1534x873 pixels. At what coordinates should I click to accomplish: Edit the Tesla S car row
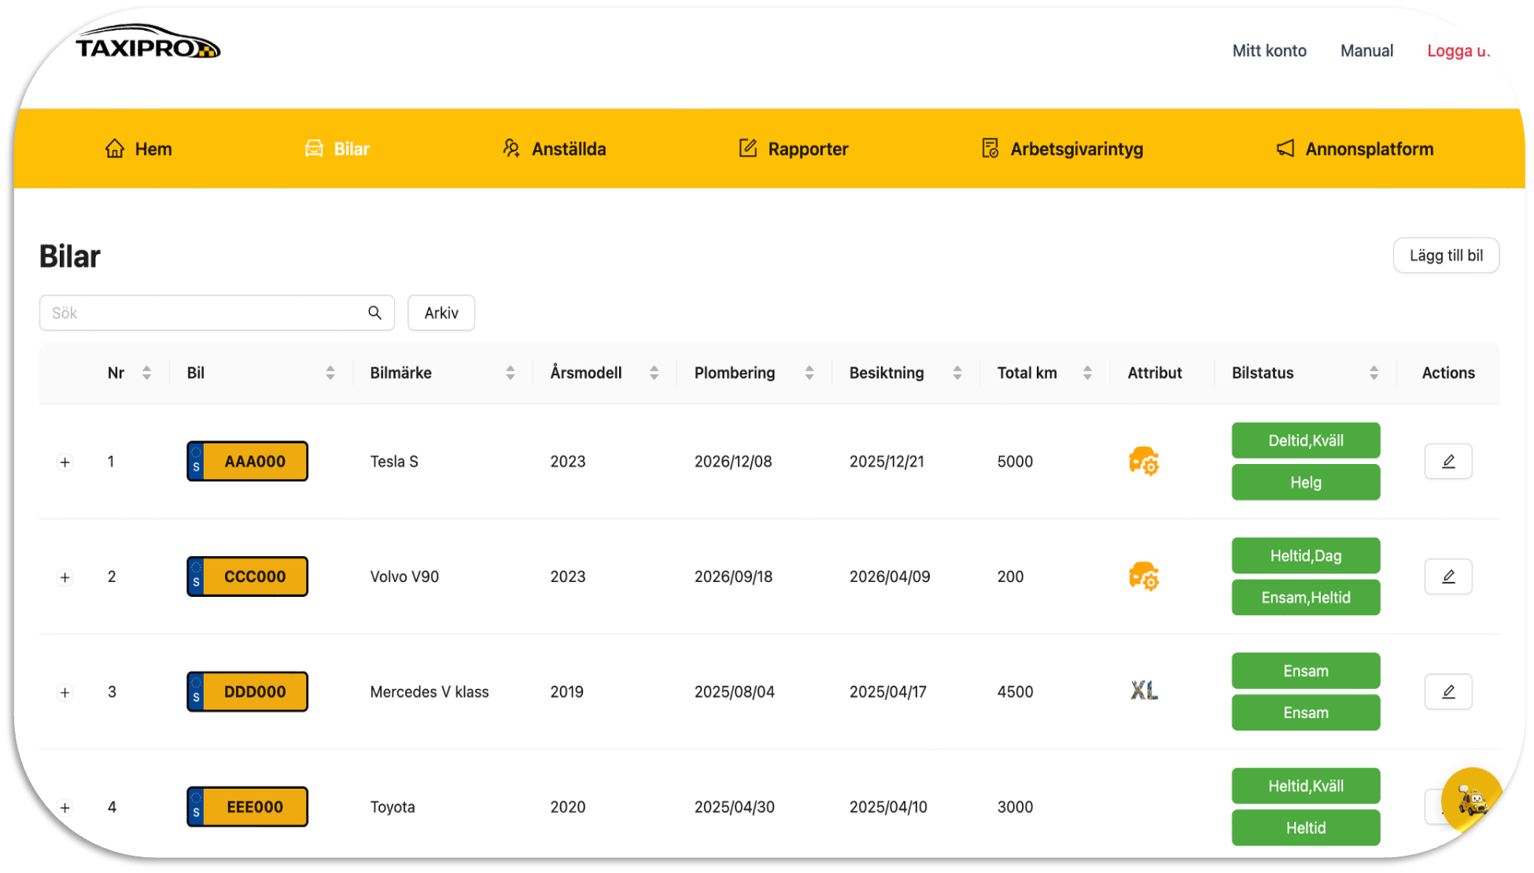coord(1447,462)
